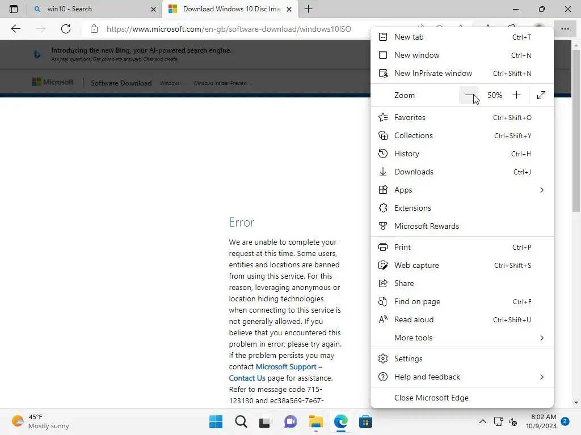Expand Help and feedback submenu
This screenshot has width=581, height=435.
click(462, 377)
